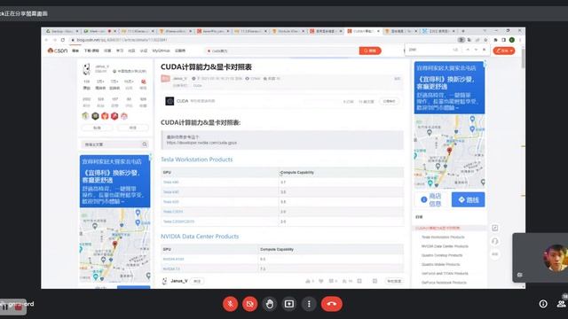Image resolution: width=568 pixels, height=319 pixels.
Task: Go back with the browser back arrow
Action: coord(47,40)
